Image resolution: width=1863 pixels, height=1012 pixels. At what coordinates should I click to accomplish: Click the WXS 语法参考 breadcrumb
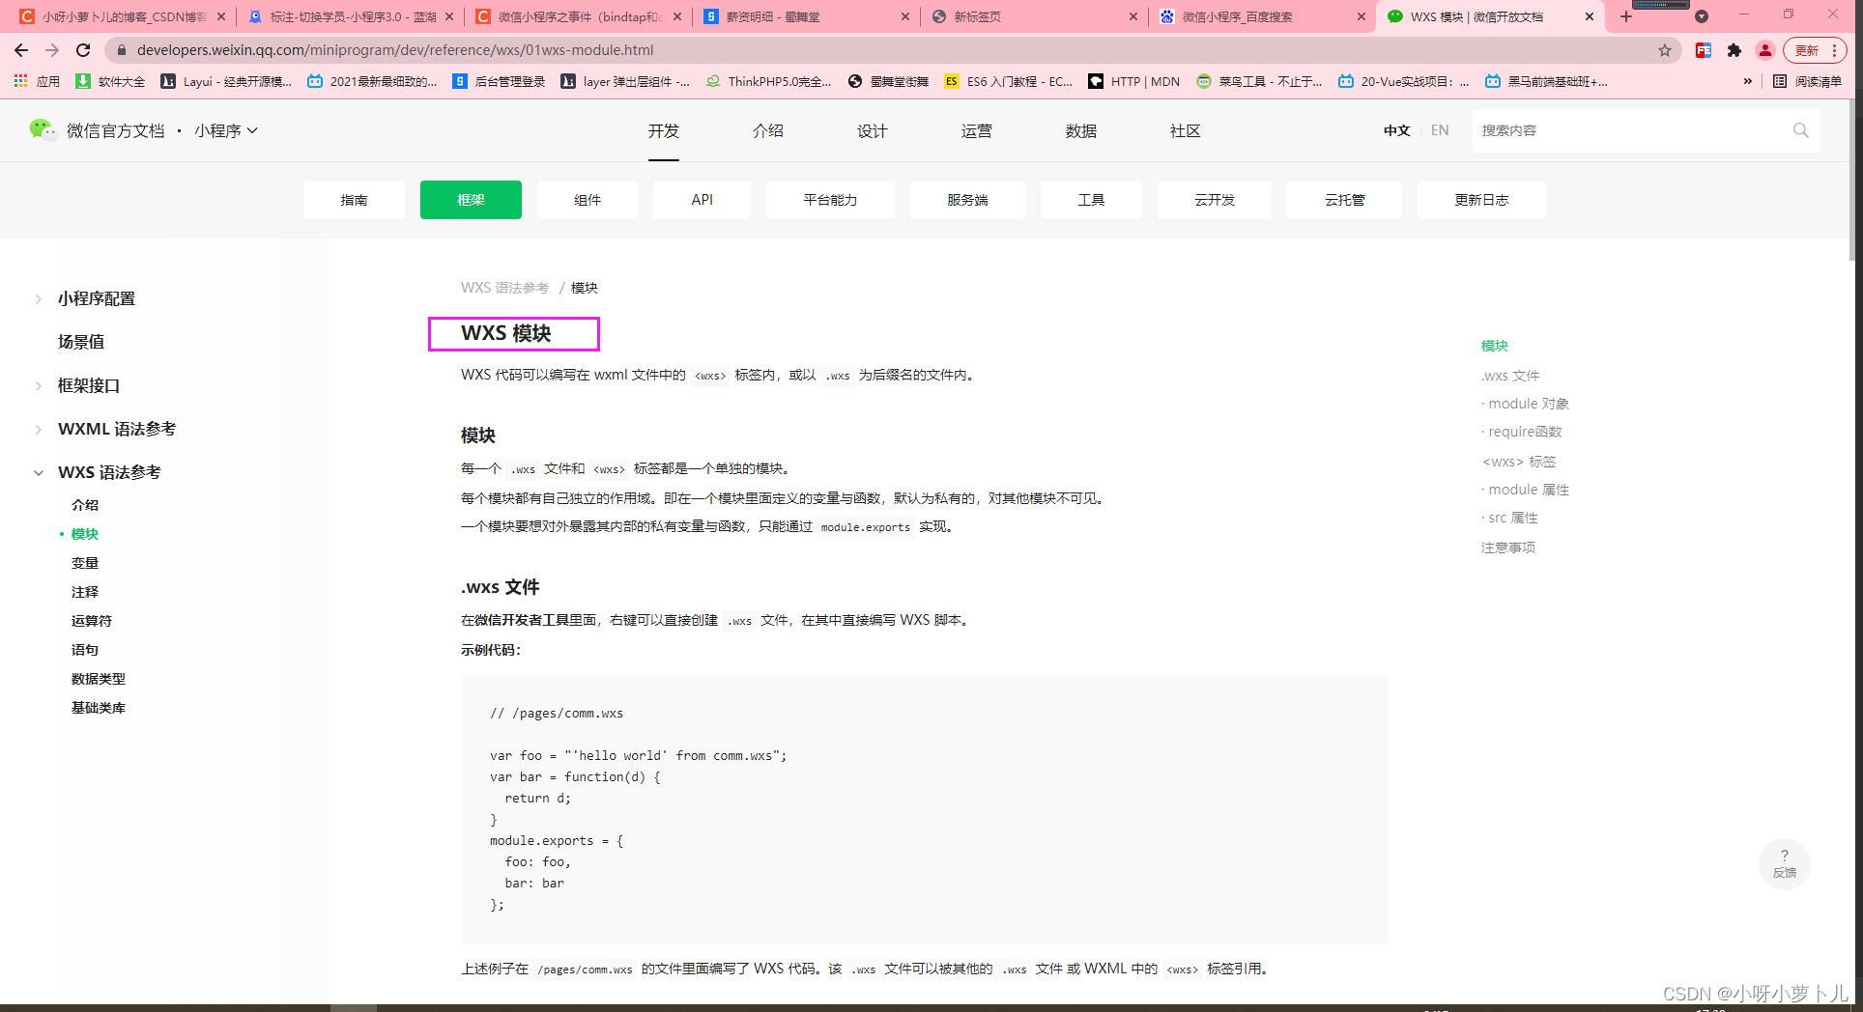[x=504, y=288]
